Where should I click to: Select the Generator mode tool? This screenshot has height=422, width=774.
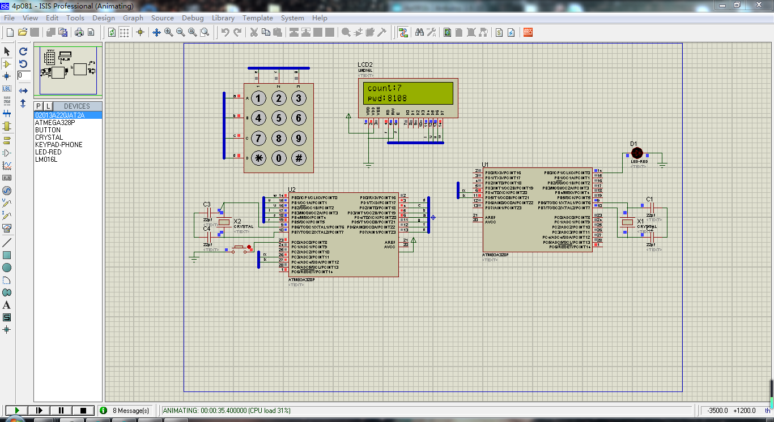tap(7, 191)
